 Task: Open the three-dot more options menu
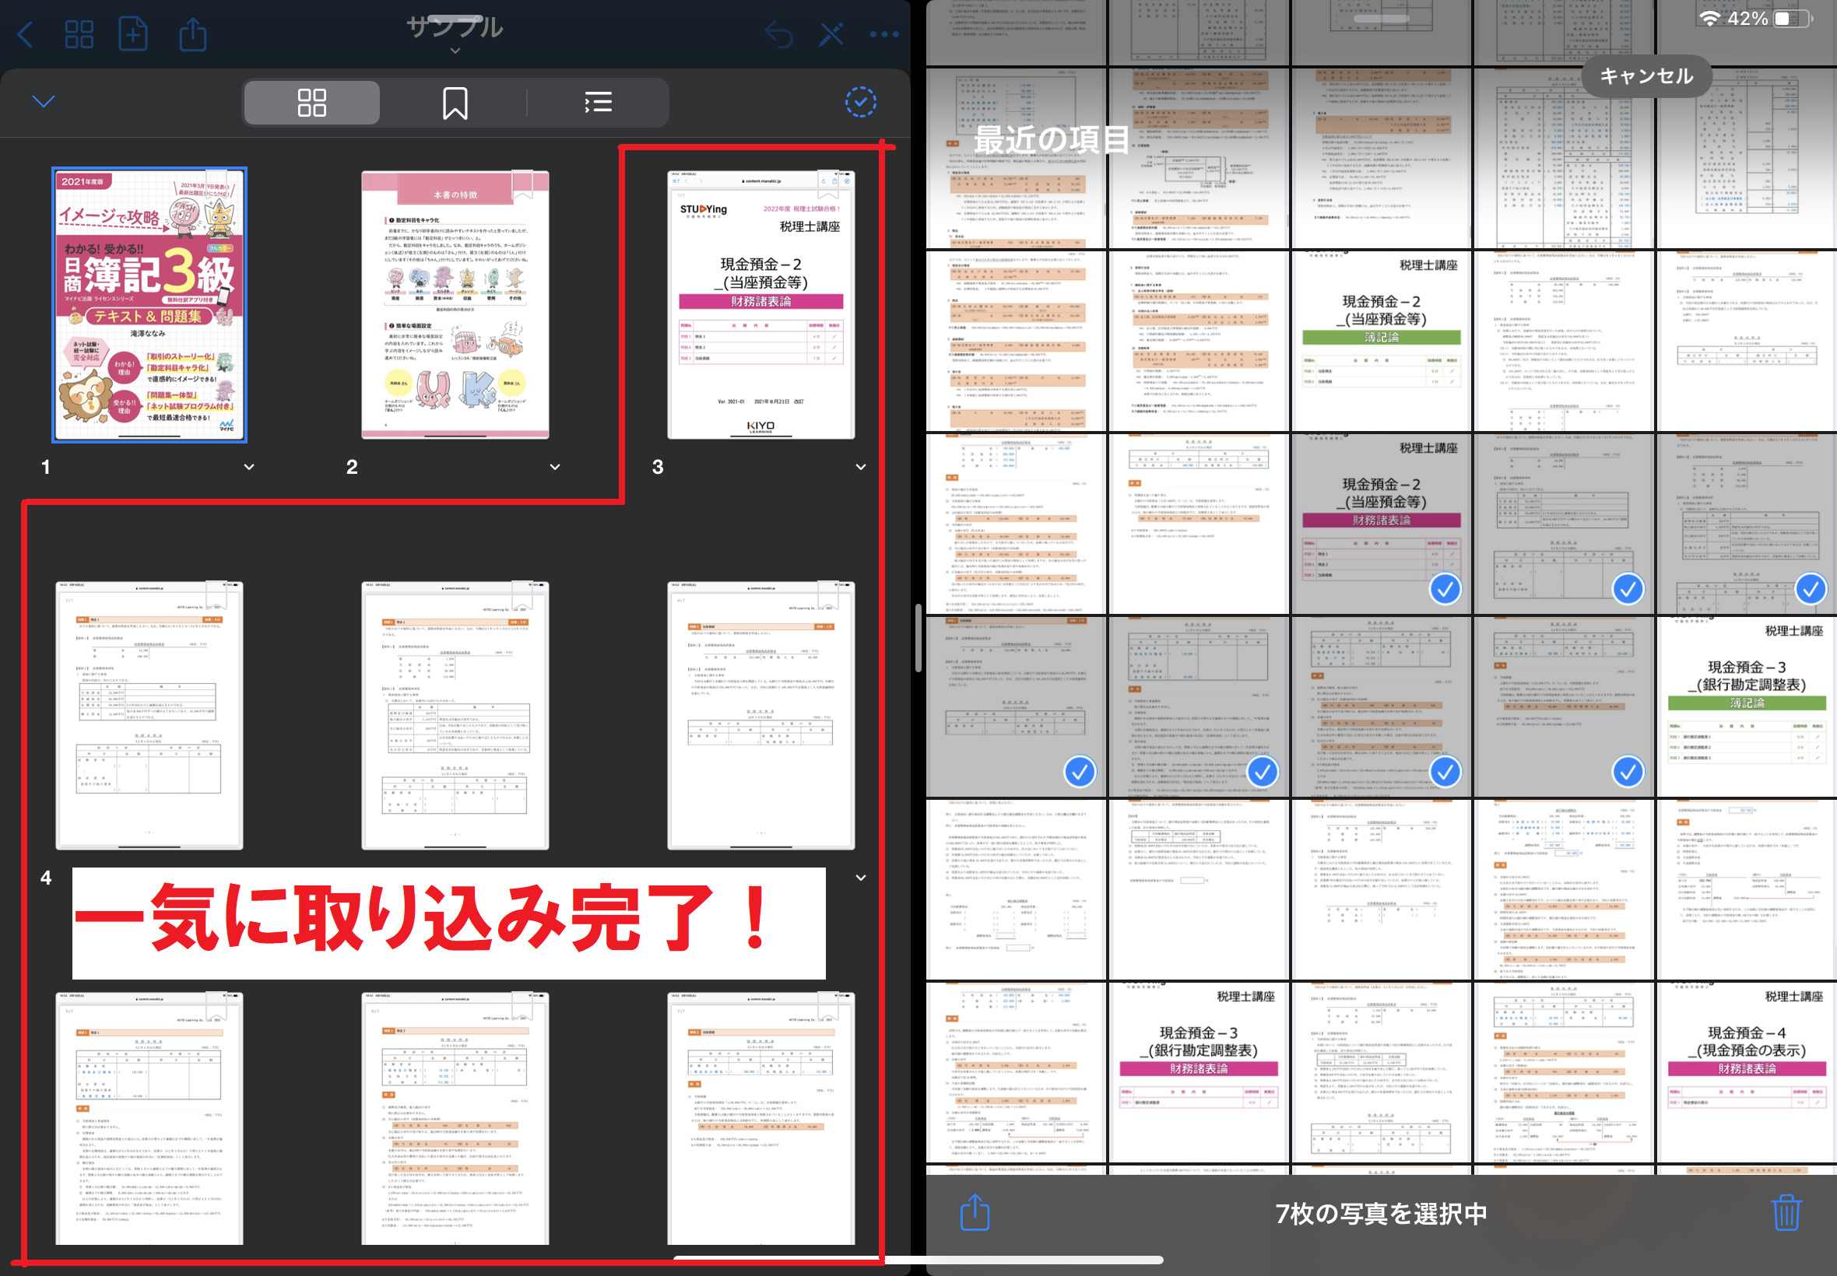(883, 34)
